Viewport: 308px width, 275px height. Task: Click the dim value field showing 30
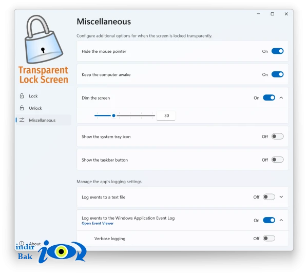[x=166, y=115]
